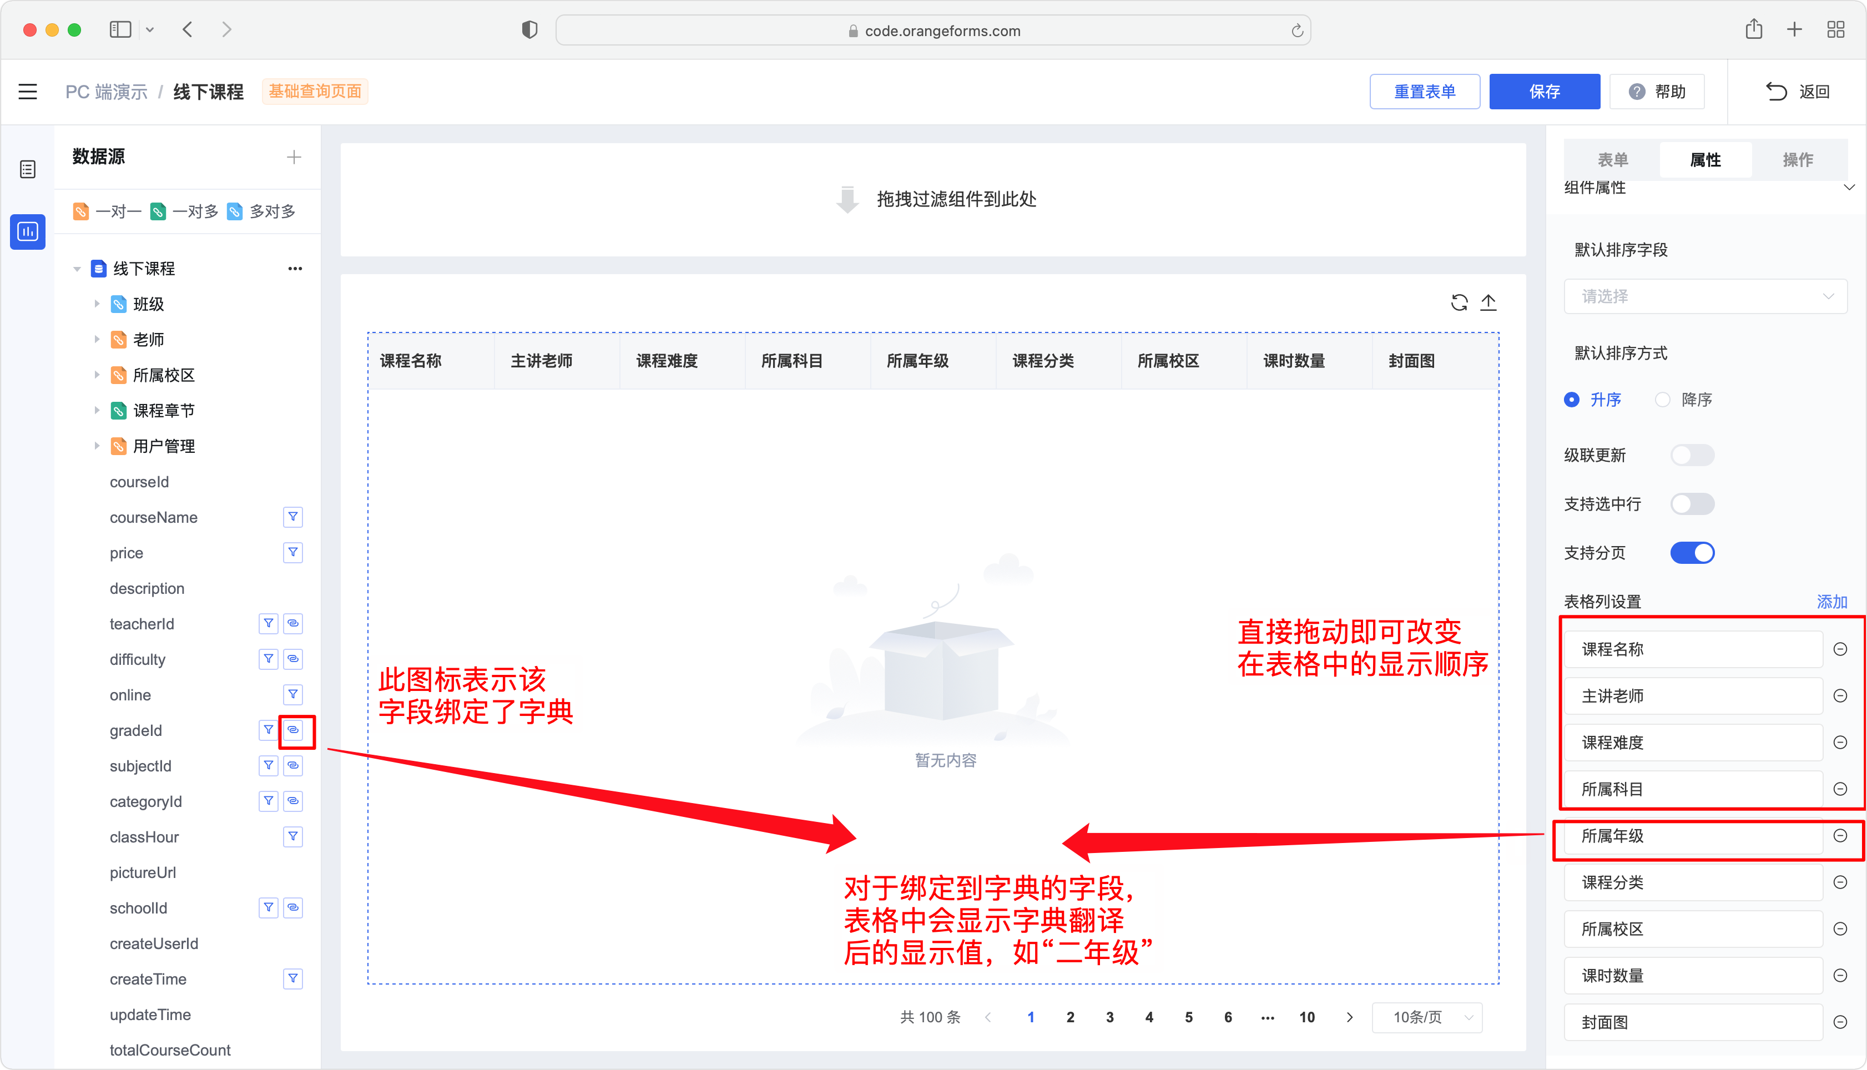Open the 10条/页 page size dropdown

tap(1427, 1018)
